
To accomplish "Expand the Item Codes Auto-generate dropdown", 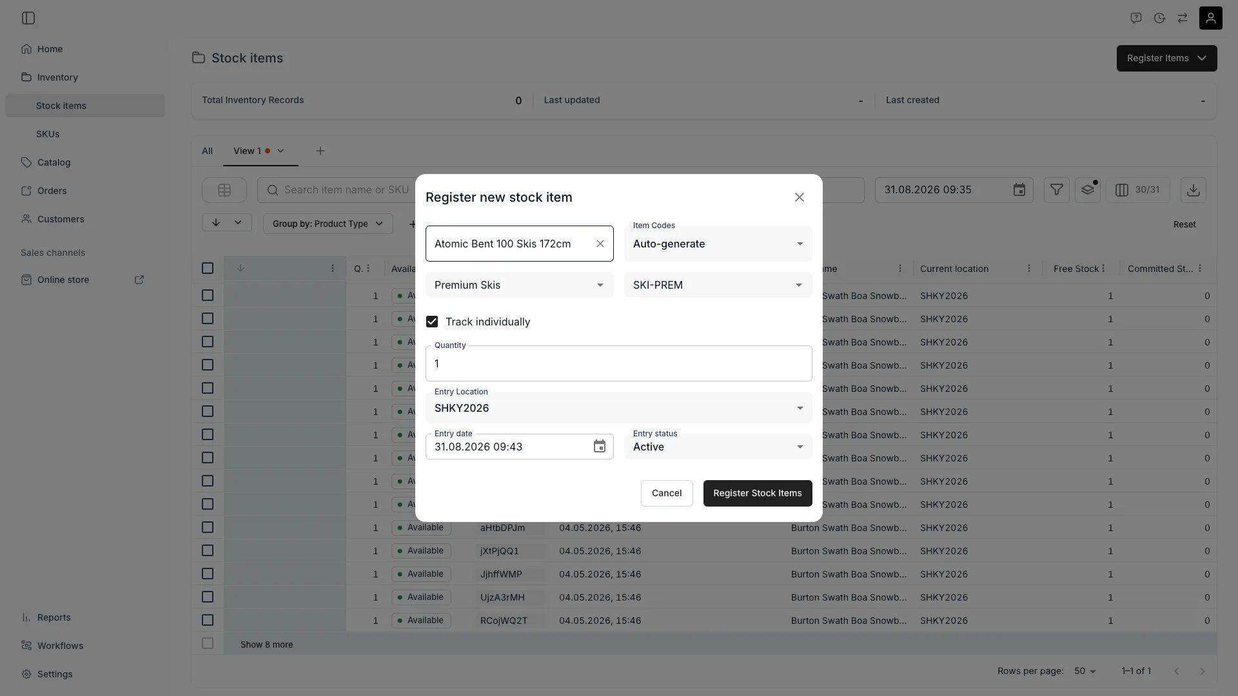I will tap(718, 244).
